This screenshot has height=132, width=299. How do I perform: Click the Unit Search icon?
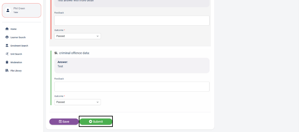[x=7, y=54]
